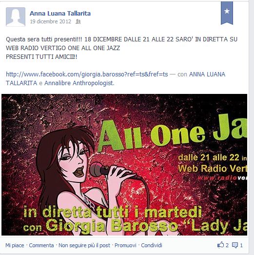
Task: Click the thumbs-up likes count icon
Action: coord(220,245)
